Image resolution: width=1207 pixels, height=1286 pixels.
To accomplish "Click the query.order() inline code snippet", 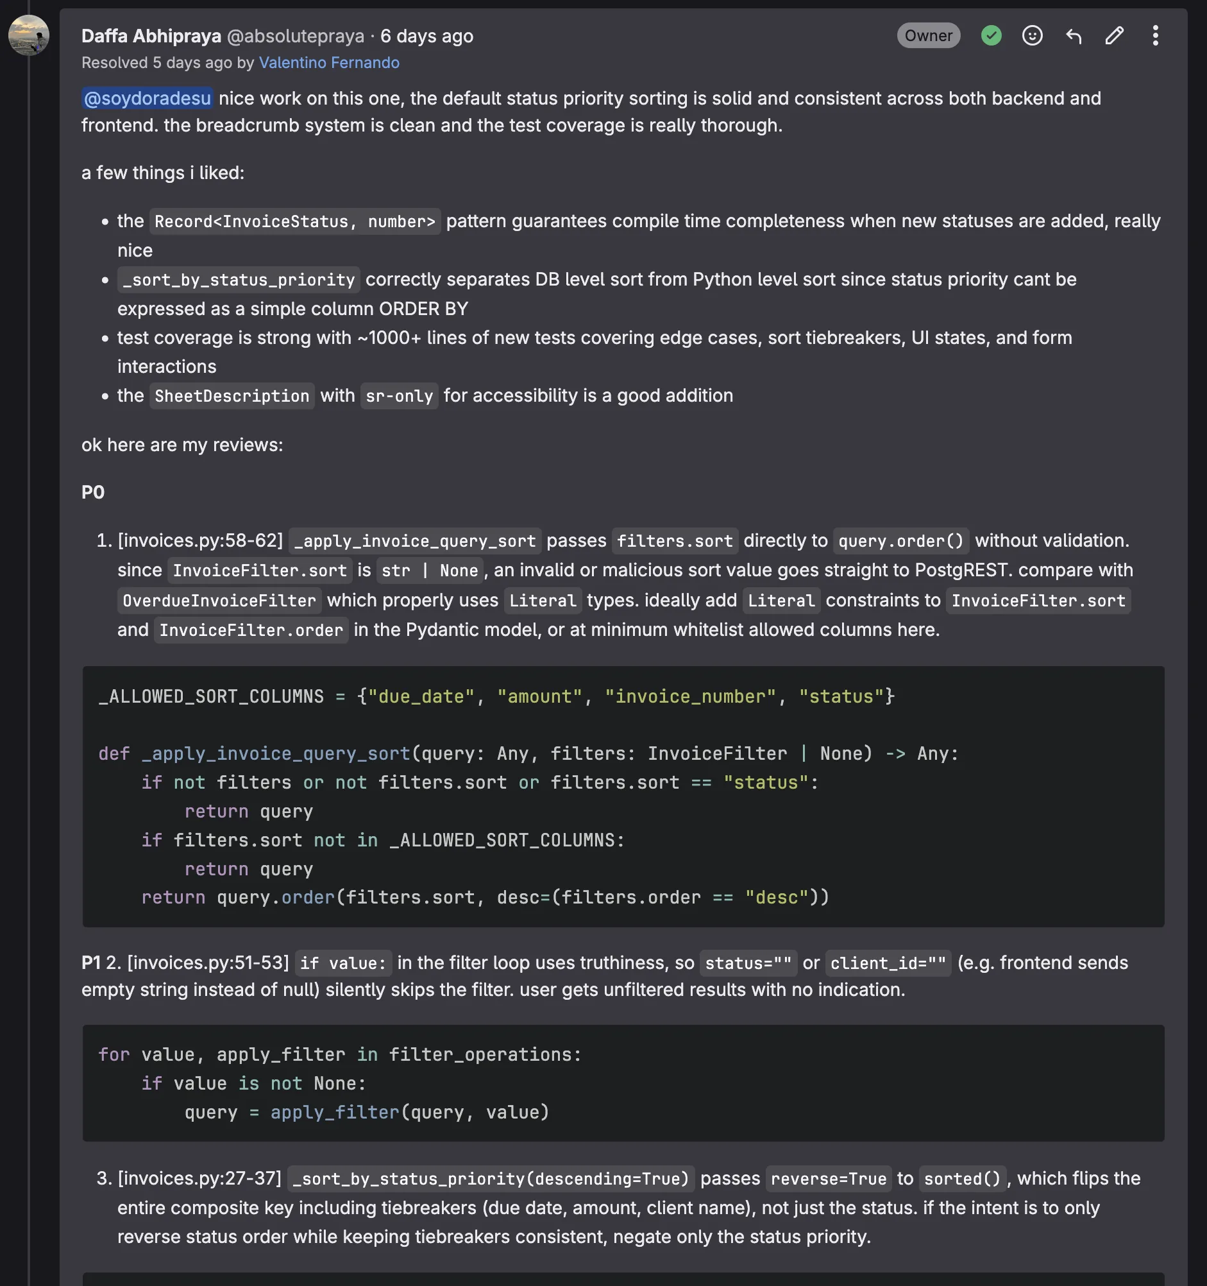I will 900,541.
